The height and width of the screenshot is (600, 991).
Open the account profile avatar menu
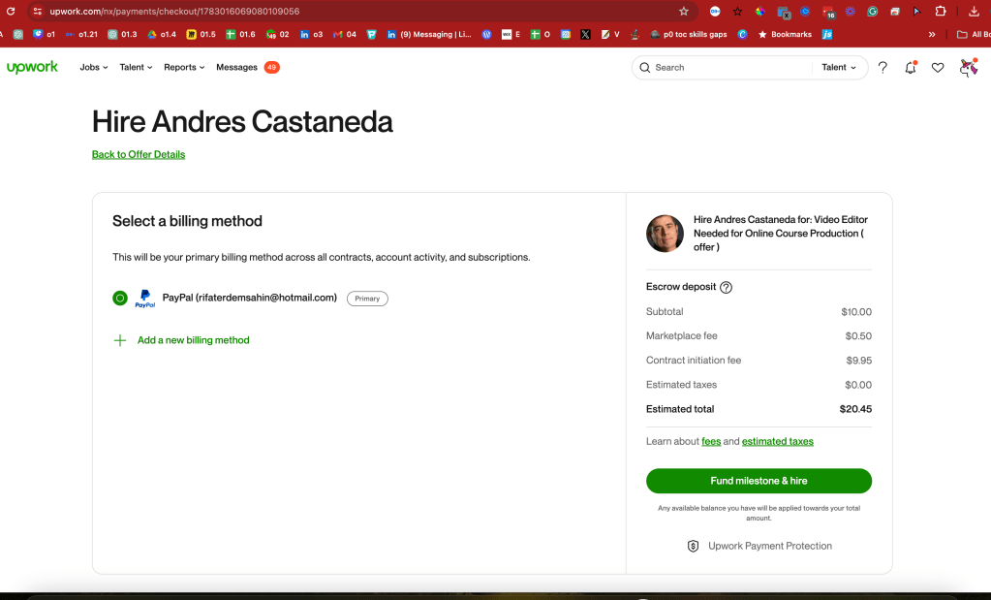click(968, 67)
